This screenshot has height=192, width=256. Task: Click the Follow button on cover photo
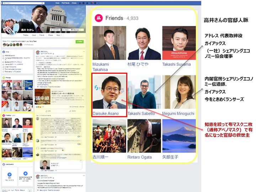tap(66, 30)
